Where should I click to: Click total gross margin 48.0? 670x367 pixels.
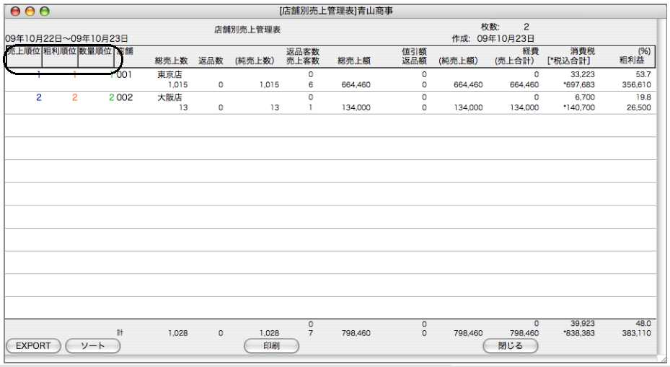coord(643,324)
